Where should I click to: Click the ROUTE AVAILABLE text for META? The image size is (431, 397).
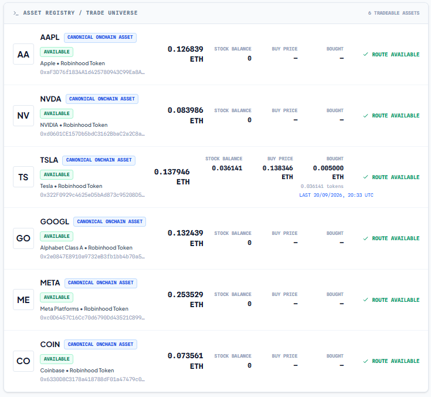pos(396,300)
